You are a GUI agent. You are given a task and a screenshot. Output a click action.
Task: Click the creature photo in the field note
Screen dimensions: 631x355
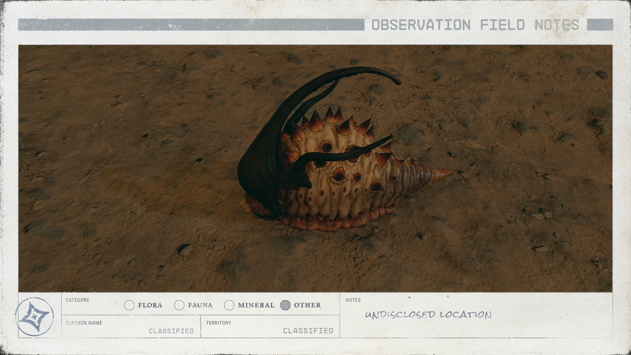315,168
